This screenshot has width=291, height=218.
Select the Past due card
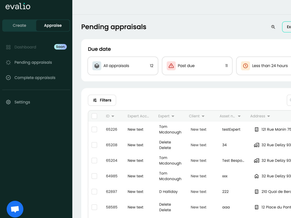[197, 66]
